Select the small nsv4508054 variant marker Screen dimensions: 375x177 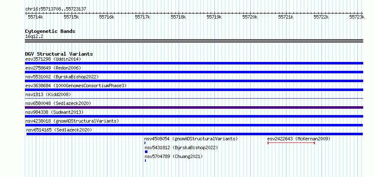coord(145,143)
